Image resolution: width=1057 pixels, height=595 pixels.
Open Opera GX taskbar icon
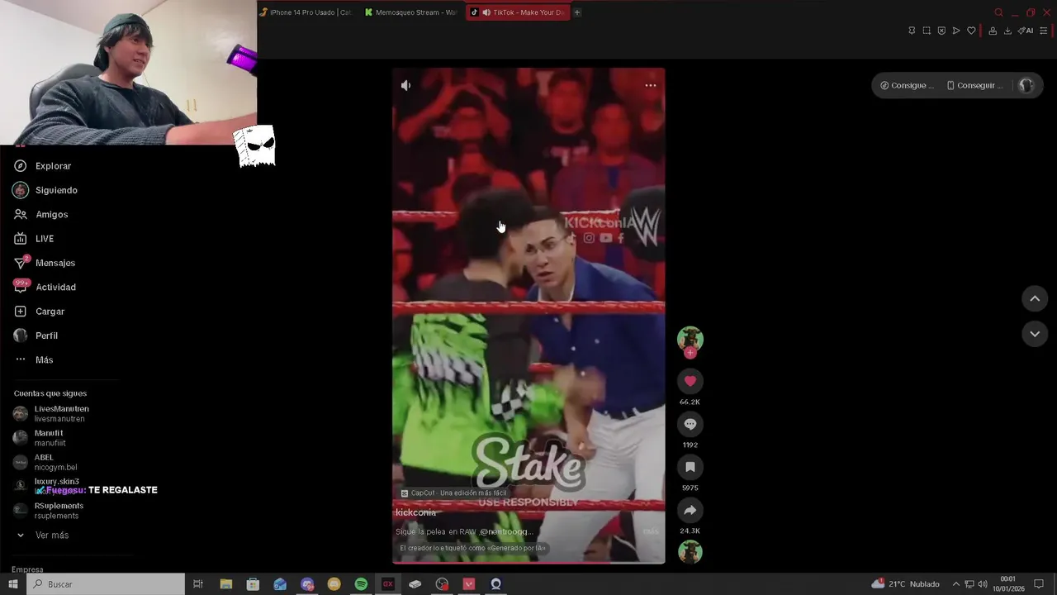388,584
